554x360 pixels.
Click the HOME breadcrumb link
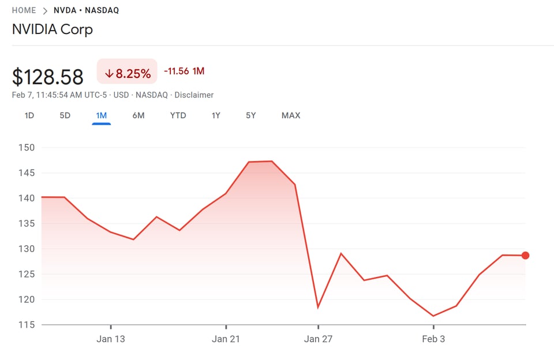24,10
